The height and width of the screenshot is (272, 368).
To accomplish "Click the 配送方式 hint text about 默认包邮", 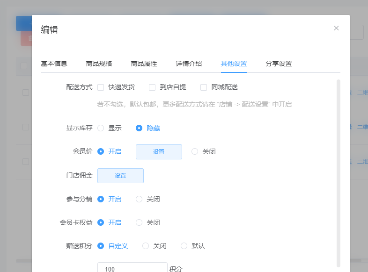I will point(194,104).
